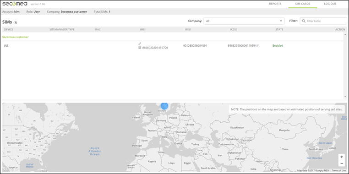The width and height of the screenshot is (349, 174).
Task: Click the Secomea logo
Action: 15,4
